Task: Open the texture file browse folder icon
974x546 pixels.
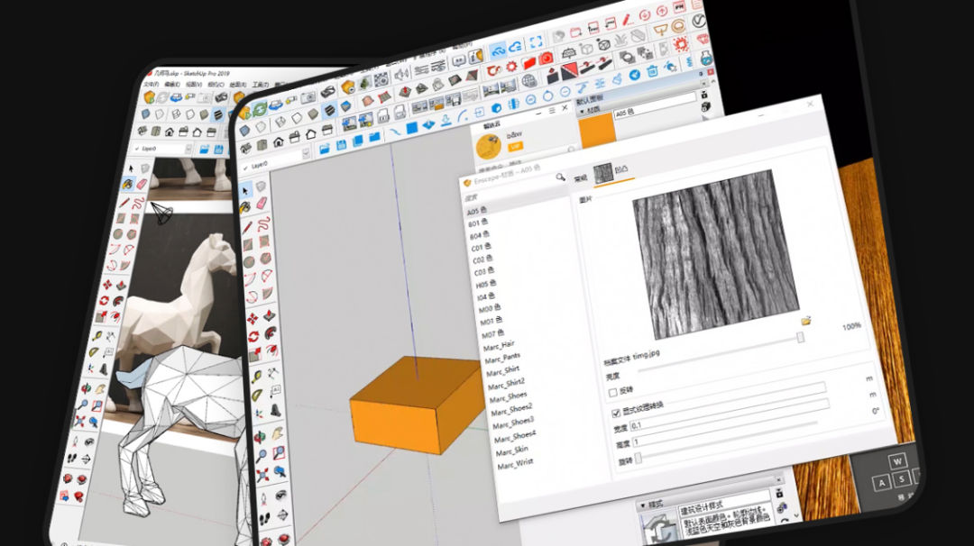Action: point(805,321)
